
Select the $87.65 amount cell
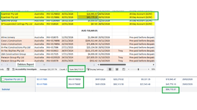[88, 24]
